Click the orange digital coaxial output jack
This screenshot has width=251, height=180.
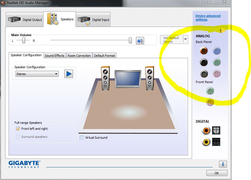[x=206, y=130]
